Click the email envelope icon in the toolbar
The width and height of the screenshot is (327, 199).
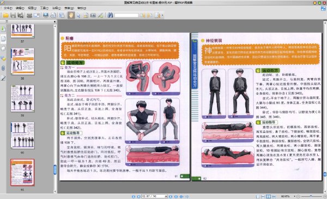[x=37, y=15]
